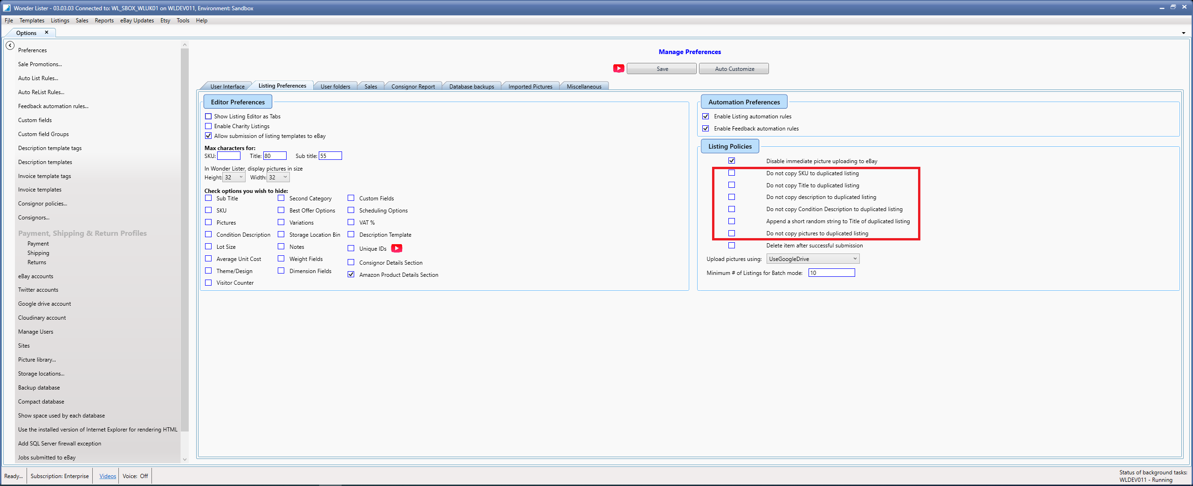Open the picture Width dropdown
The width and height of the screenshot is (1193, 486).
pos(278,177)
